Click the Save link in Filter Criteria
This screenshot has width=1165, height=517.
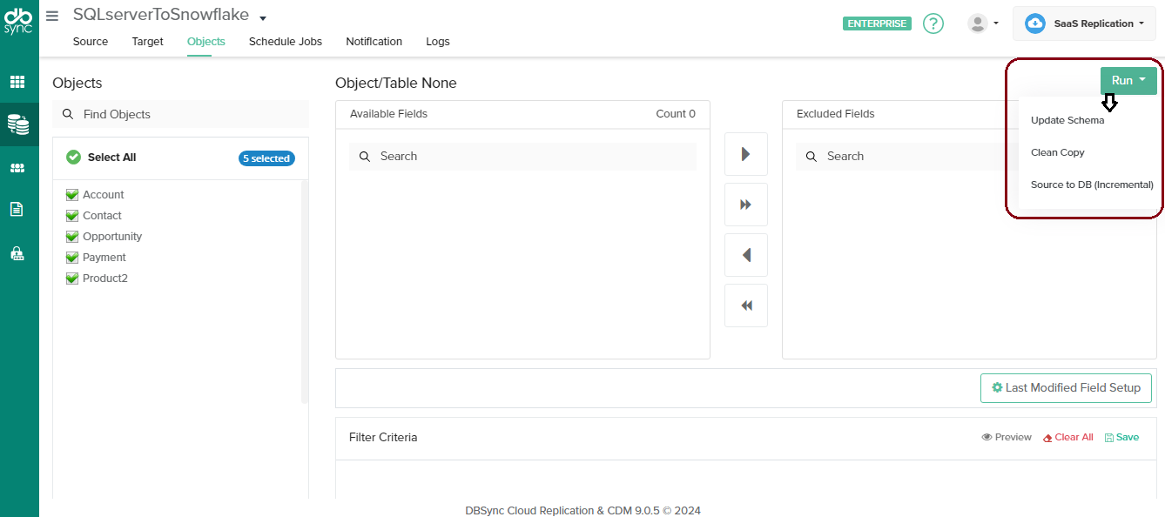click(x=1121, y=437)
